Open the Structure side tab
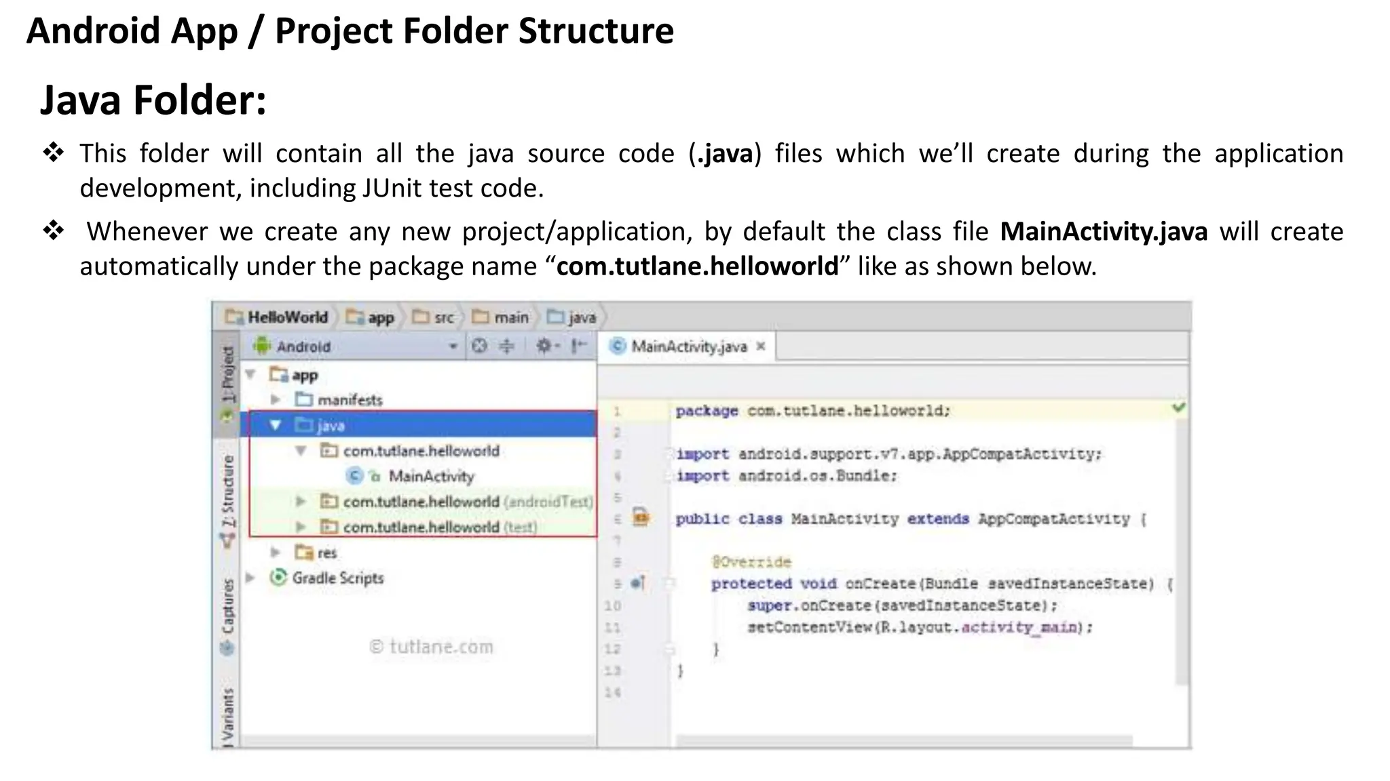The image size is (1390, 781). point(228,492)
